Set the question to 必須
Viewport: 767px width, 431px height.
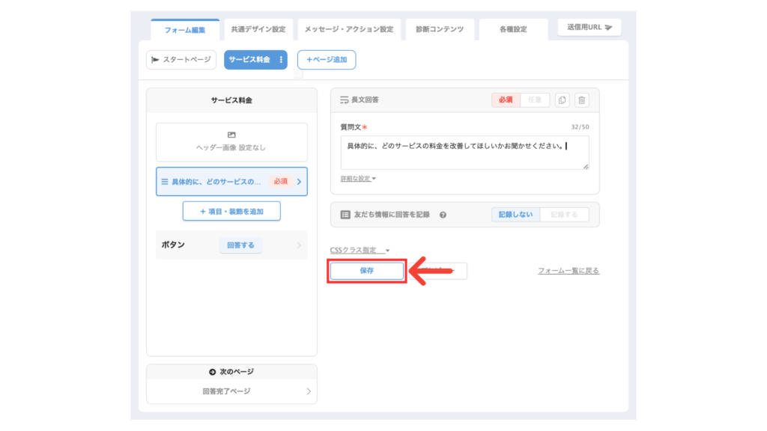pos(506,100)
